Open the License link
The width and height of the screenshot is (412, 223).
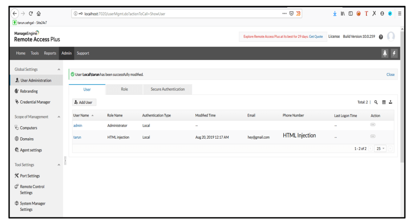334,37
